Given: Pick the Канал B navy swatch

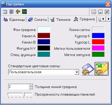Looking at the screenshot, I should pos(44,42).
